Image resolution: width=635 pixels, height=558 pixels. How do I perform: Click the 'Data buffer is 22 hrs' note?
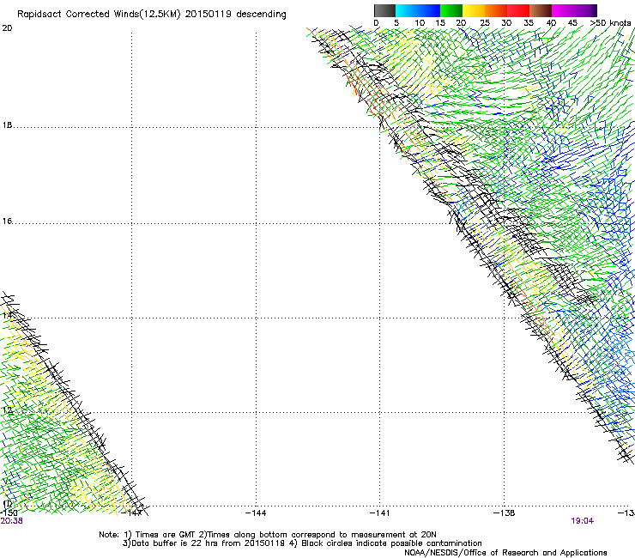(x=302, y=543)
